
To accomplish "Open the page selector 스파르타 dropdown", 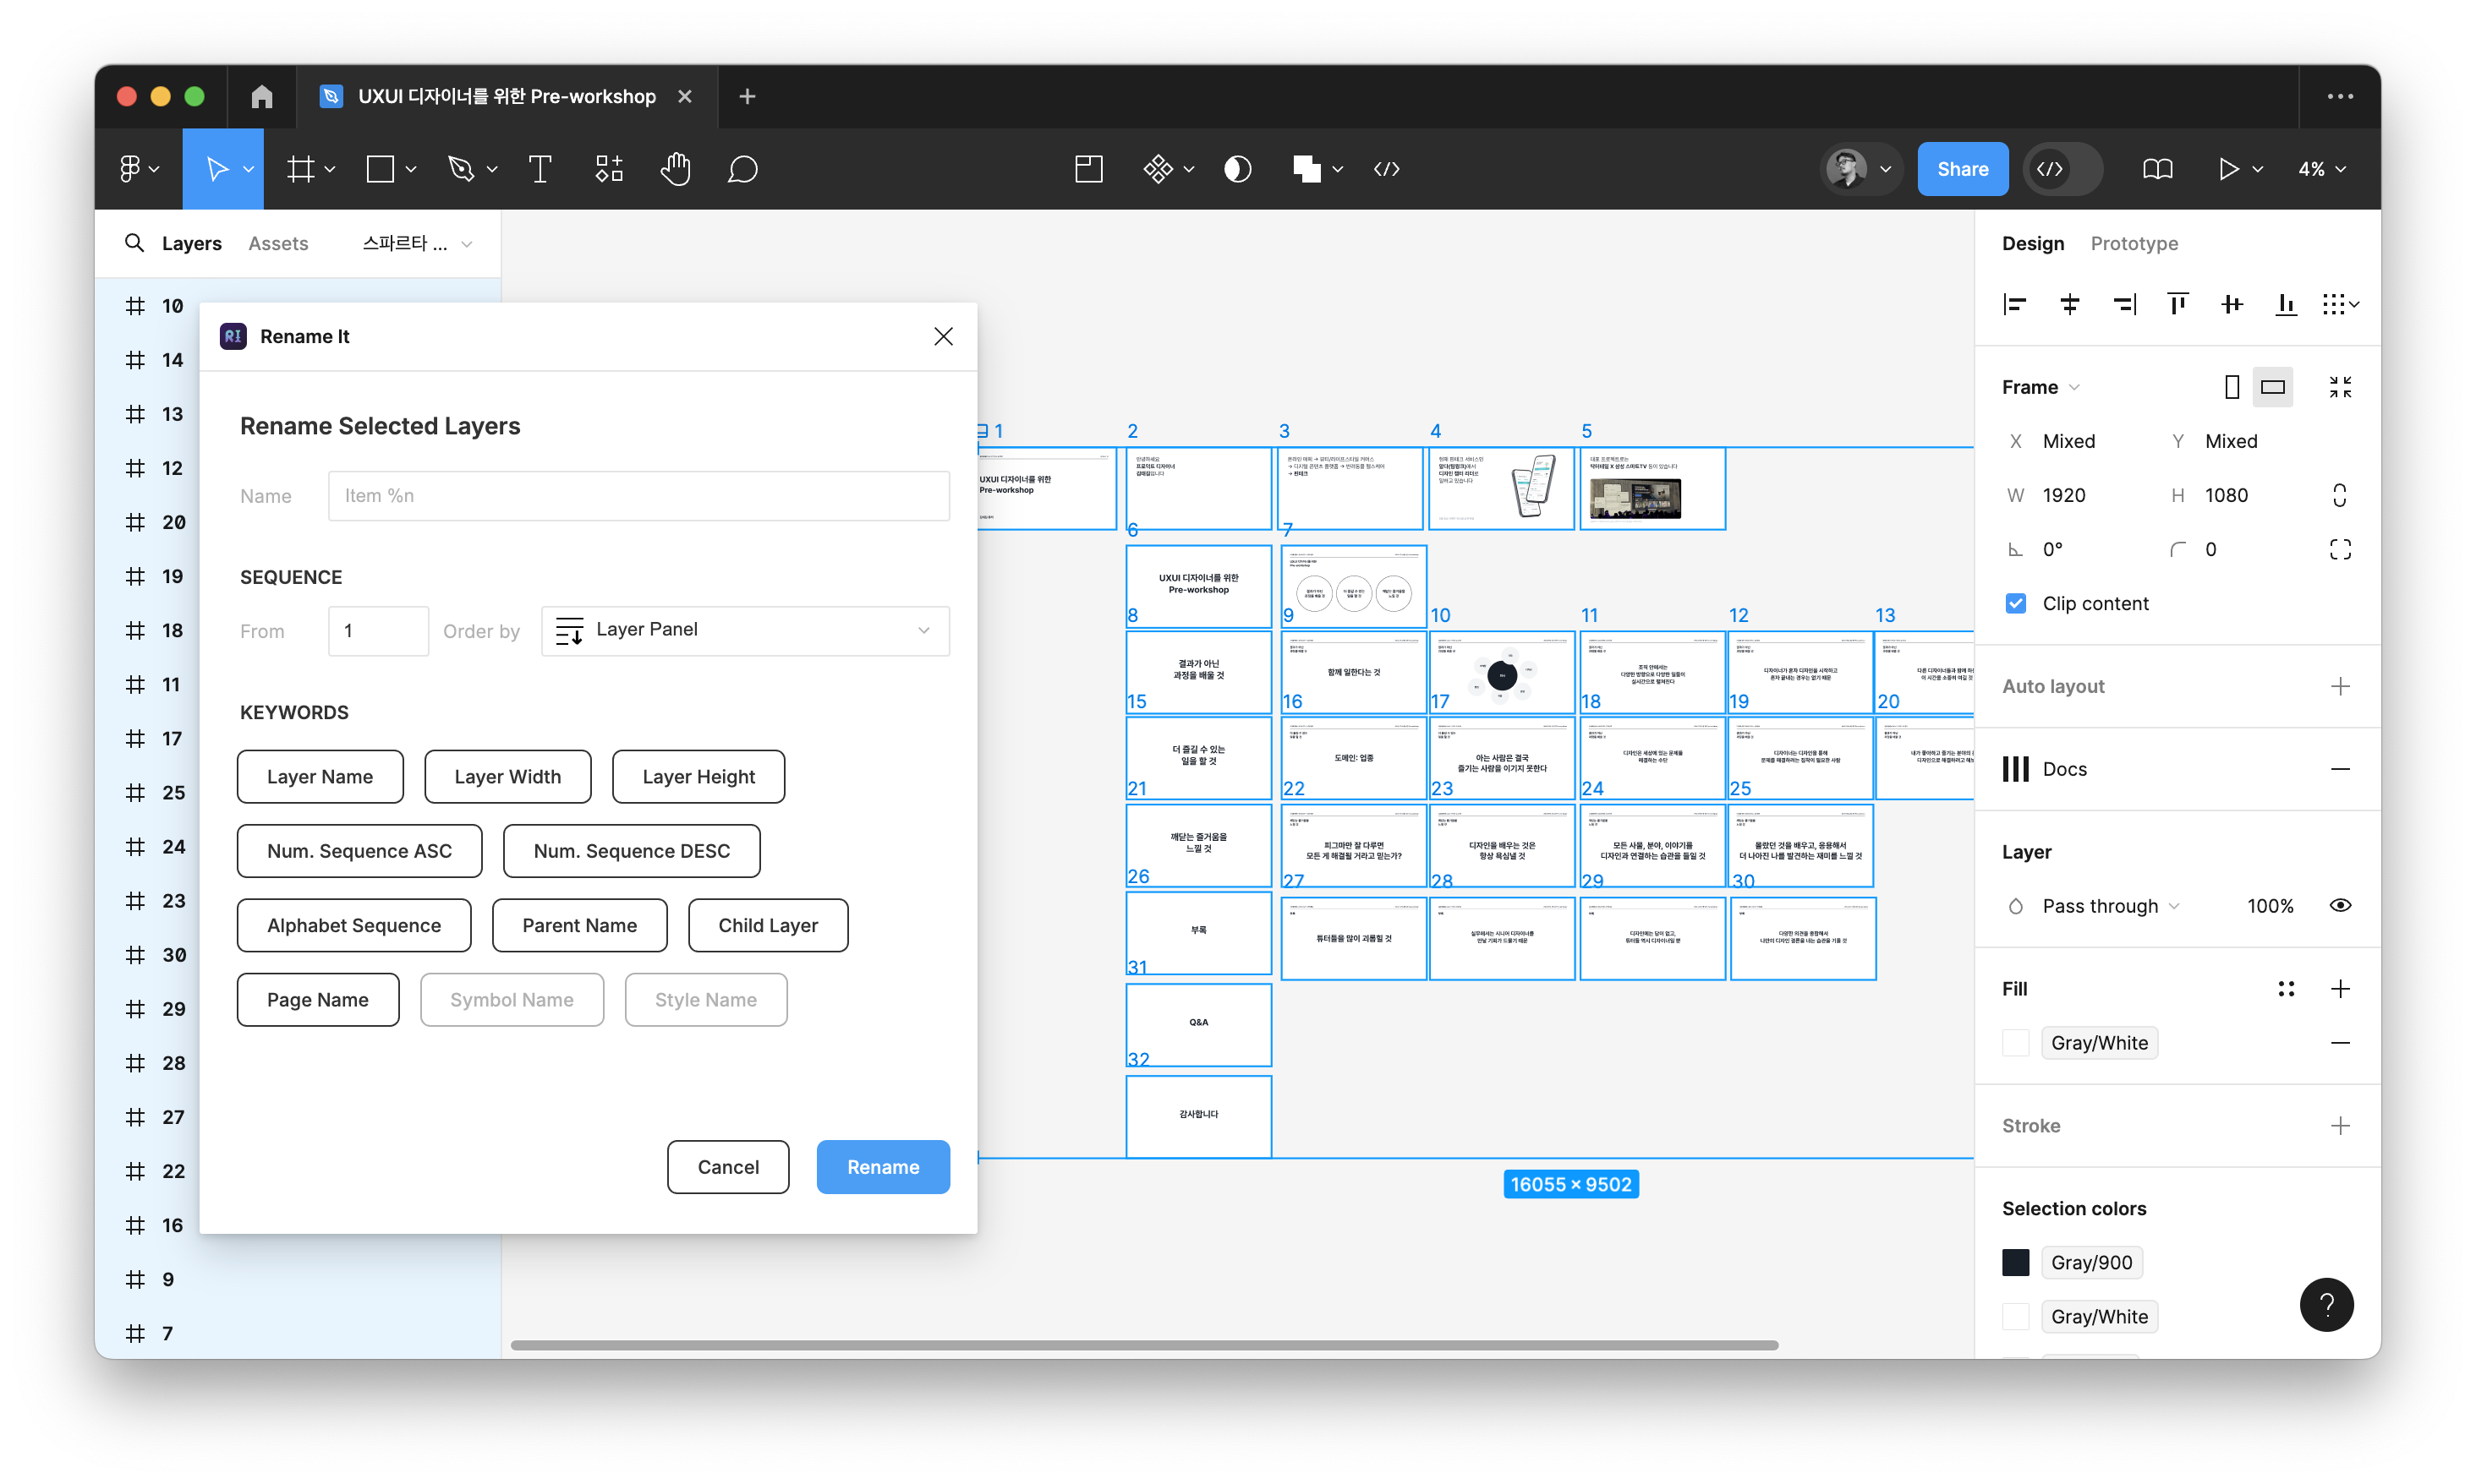I will 416,243.
